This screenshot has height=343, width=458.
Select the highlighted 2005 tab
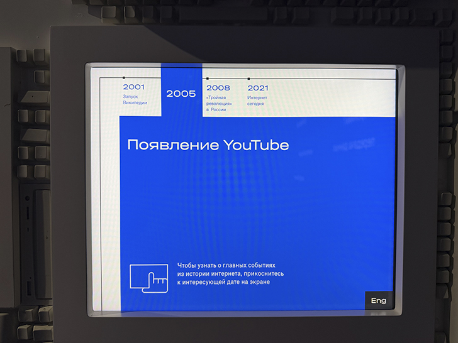coord(181,94)
